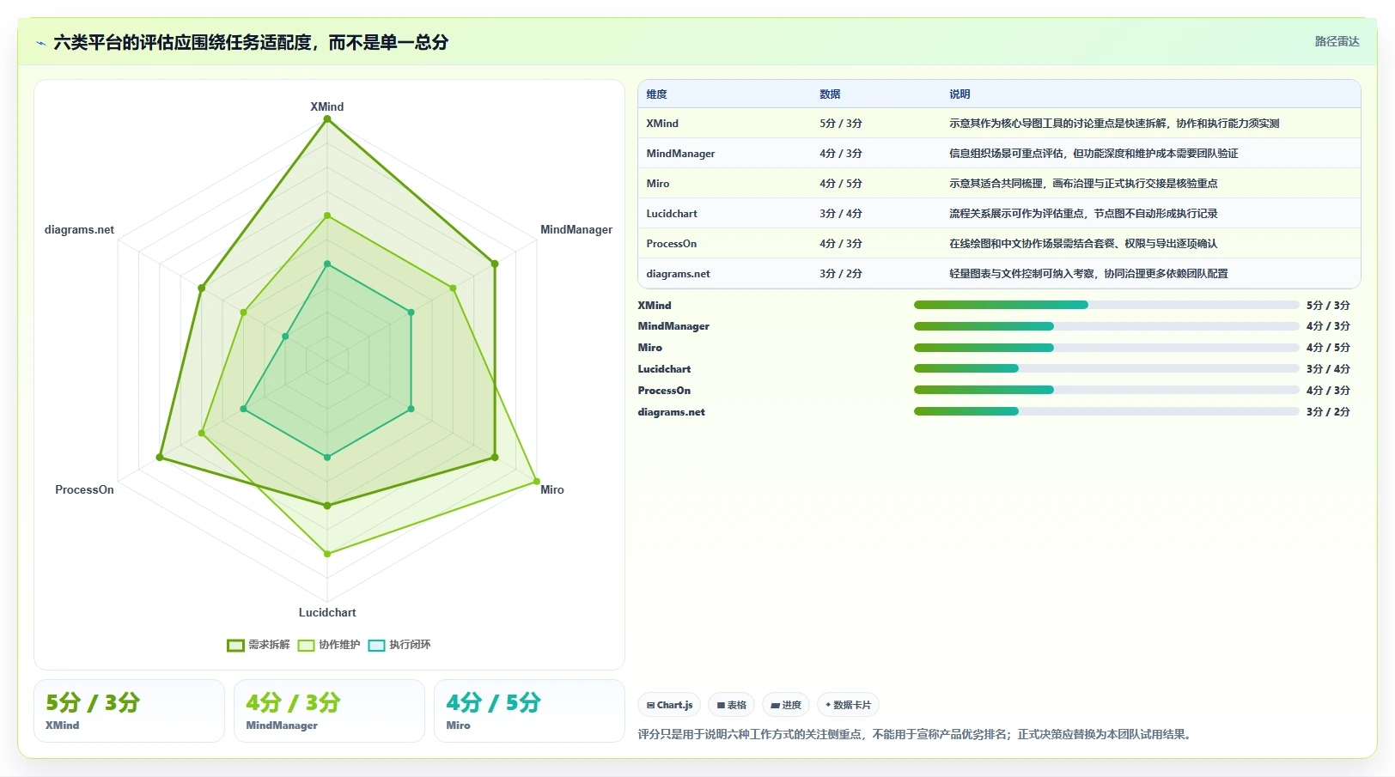
Task: Select the XMind row in the table
Action: 999,124
